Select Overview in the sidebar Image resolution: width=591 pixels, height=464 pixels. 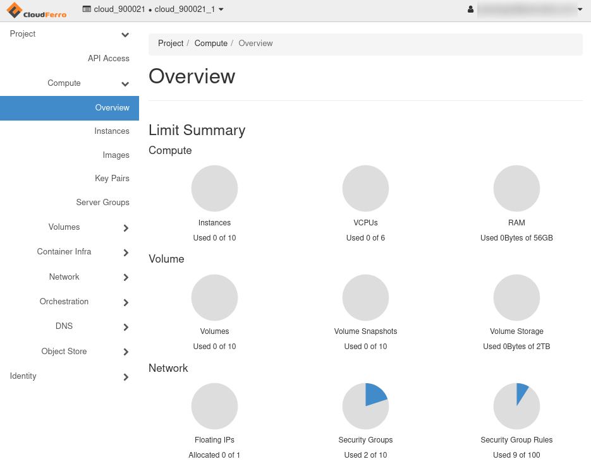click(x=70, y=108)
